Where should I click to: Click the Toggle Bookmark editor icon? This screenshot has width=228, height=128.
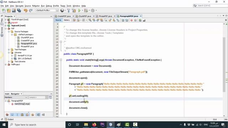click(x=118, y=20)
